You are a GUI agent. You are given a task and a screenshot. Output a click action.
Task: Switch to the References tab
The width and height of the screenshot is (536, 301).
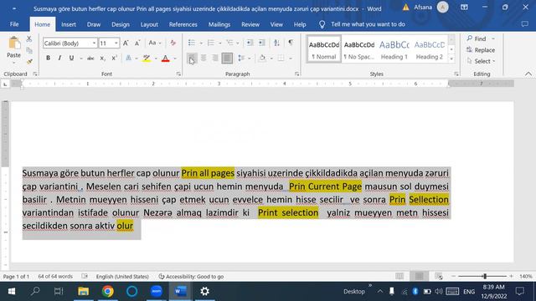coord(183,24)
